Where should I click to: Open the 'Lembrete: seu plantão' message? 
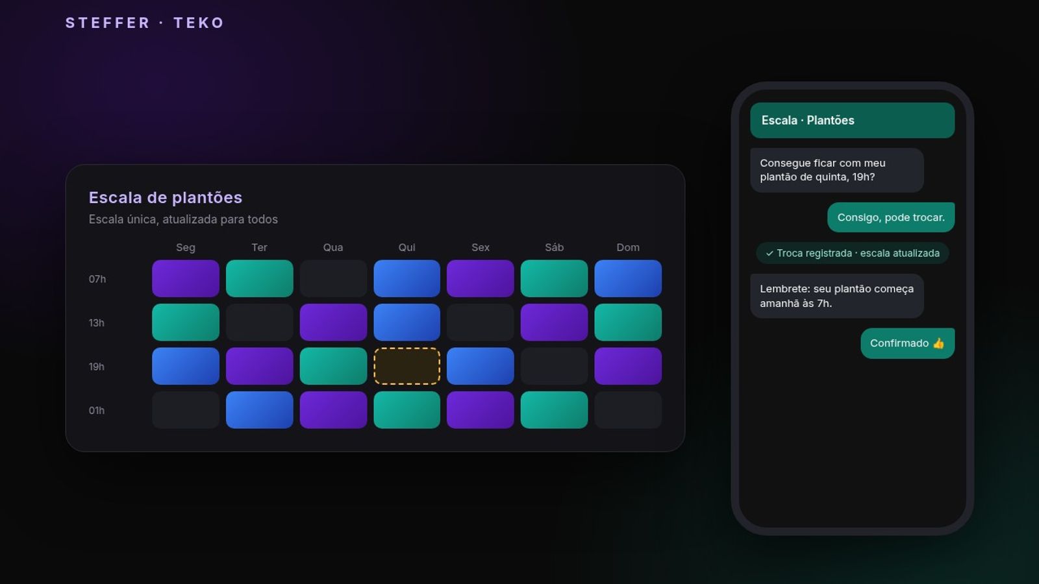pos(836,296)
